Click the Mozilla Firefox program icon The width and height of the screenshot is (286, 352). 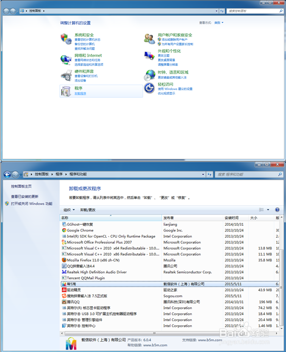(64, 260)
